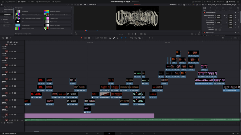Reset the Преобразование section with its reset icon
The width and height of the screenshot is (241, 135).
[238, 13]
